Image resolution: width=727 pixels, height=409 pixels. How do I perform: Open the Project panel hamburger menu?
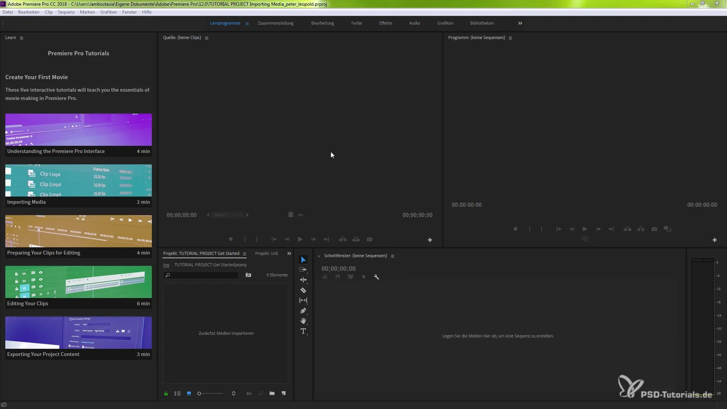[245, 254]
